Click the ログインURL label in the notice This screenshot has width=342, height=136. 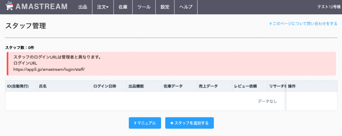pos(25,64)
